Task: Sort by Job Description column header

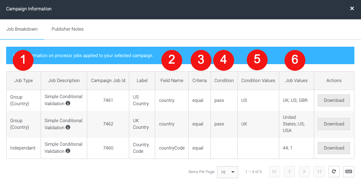Action: point(64,81)
